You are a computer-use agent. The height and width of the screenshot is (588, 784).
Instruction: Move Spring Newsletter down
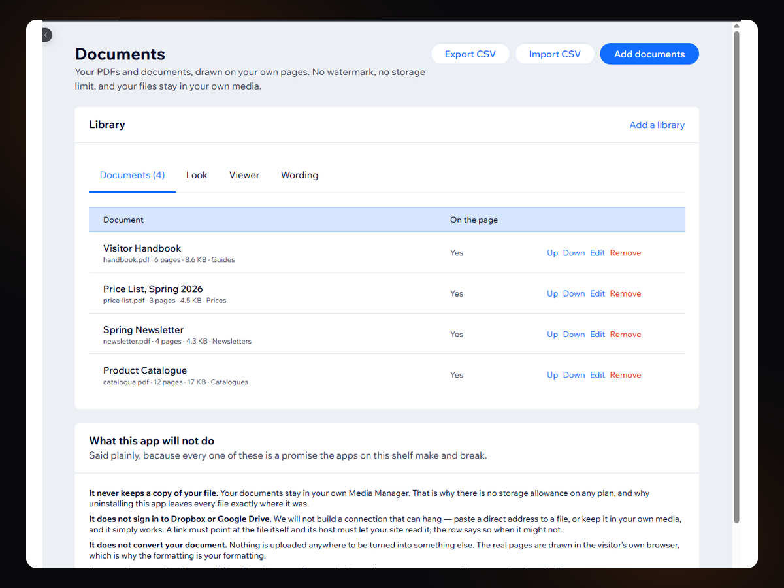click(x=574, y=334)
